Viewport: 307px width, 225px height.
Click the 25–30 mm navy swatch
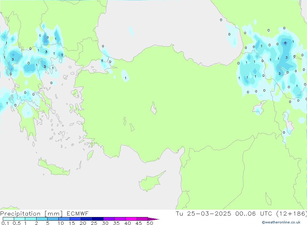(98, 219)
